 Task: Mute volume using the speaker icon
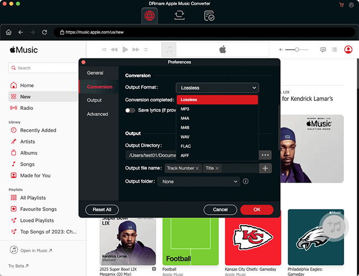pos(281,50)
